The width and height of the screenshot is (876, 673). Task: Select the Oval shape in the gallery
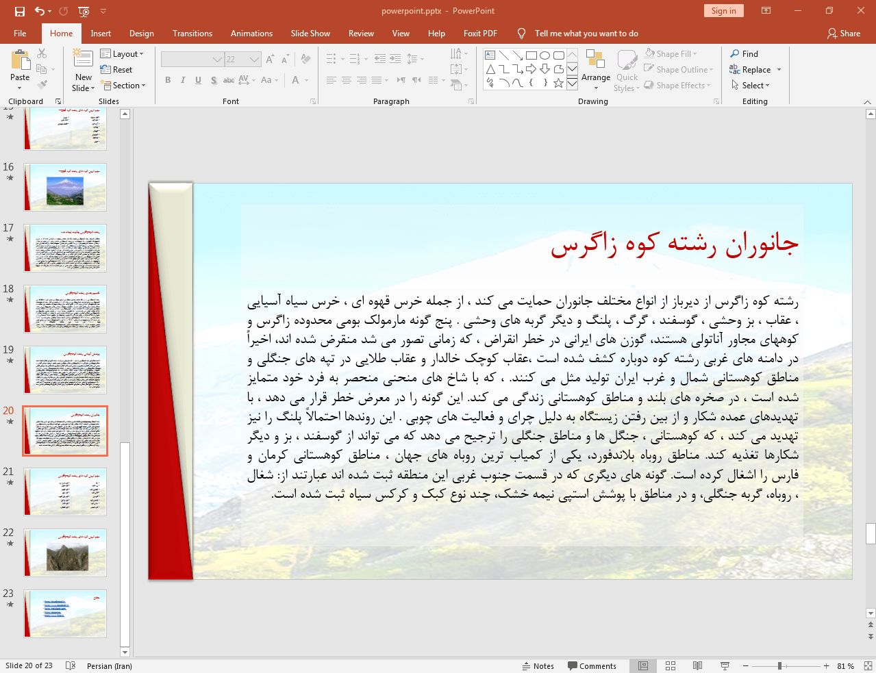545,55
